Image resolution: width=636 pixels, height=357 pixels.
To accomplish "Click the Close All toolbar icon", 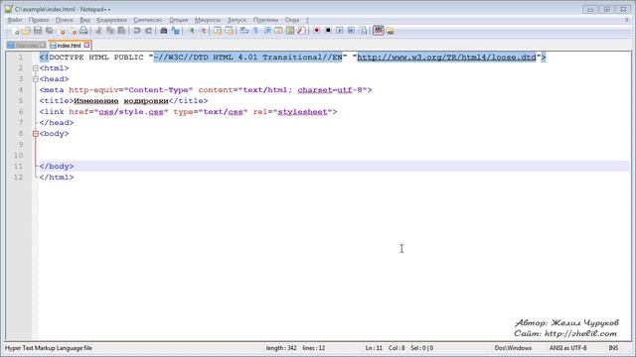I will (x=73, y=31).
